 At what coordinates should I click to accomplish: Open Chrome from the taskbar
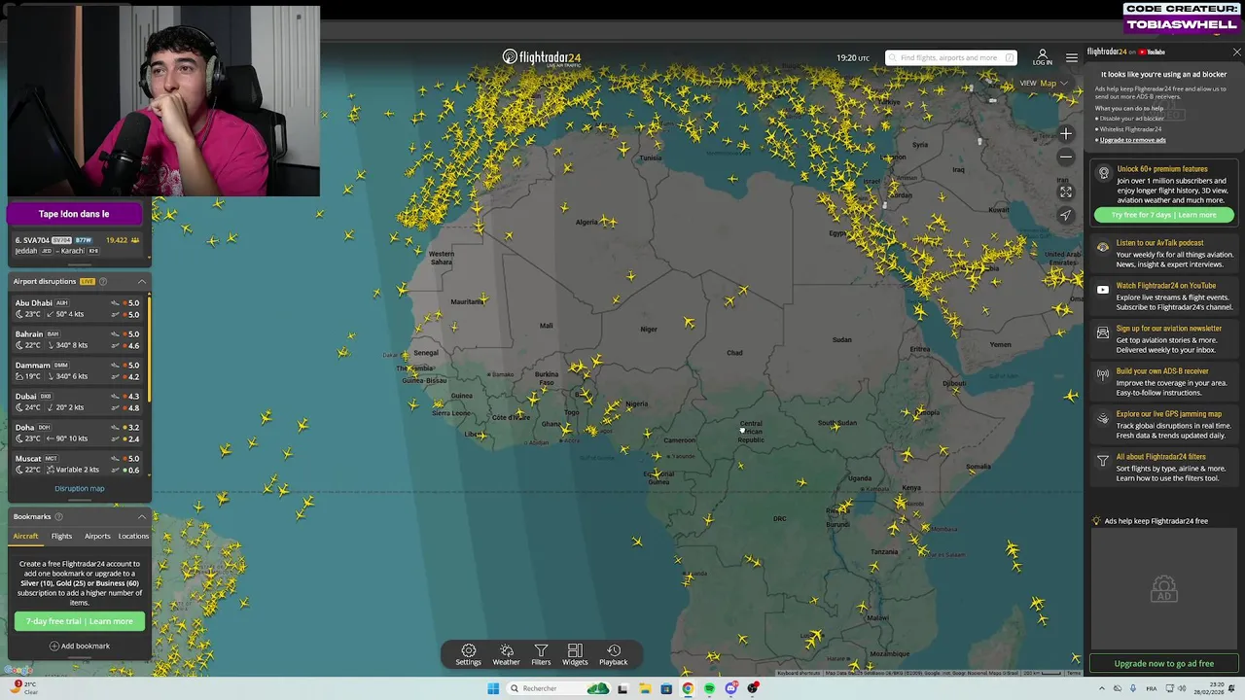pyautogui.click(x=688, y=688)
